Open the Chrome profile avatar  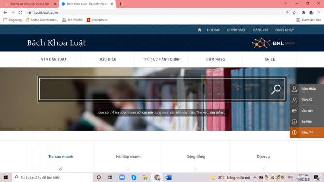(311, 13)
